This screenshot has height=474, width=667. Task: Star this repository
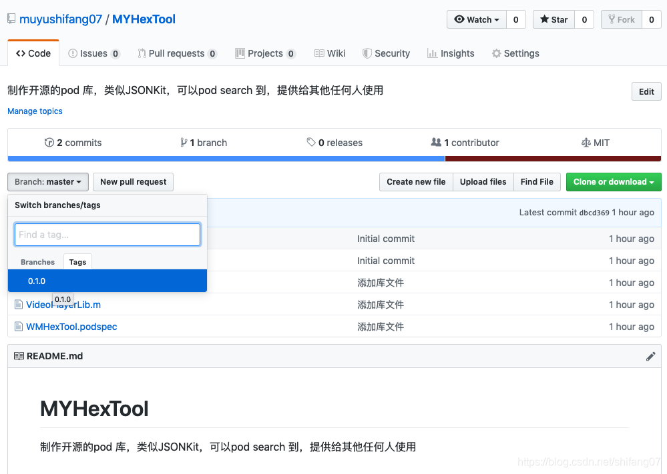pyautogui.click(x=554, y=19)
